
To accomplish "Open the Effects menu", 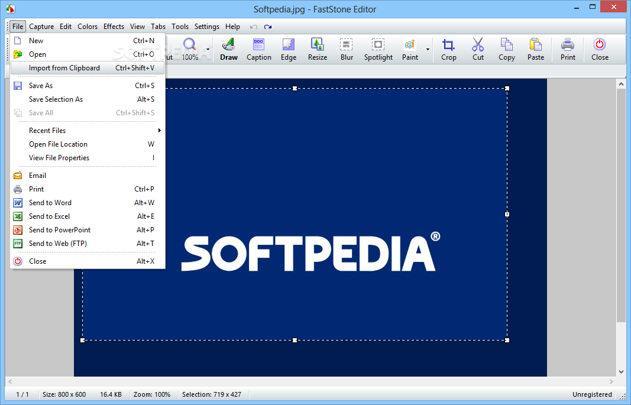I will coord(114,27).
